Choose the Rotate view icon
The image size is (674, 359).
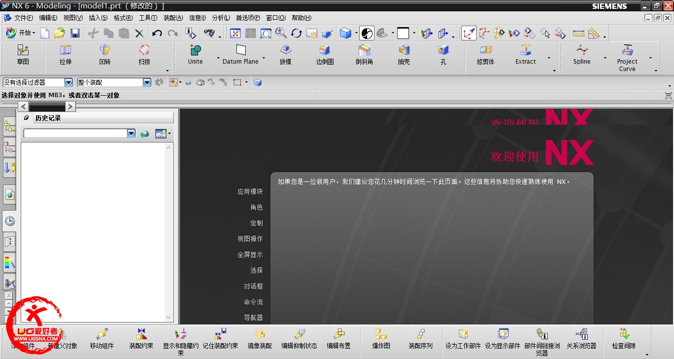click(x=297, y=33)
